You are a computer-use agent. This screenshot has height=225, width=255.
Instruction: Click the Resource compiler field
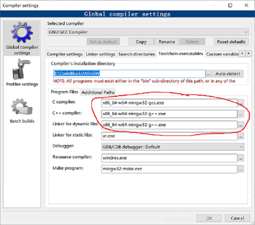pos(169,158)
